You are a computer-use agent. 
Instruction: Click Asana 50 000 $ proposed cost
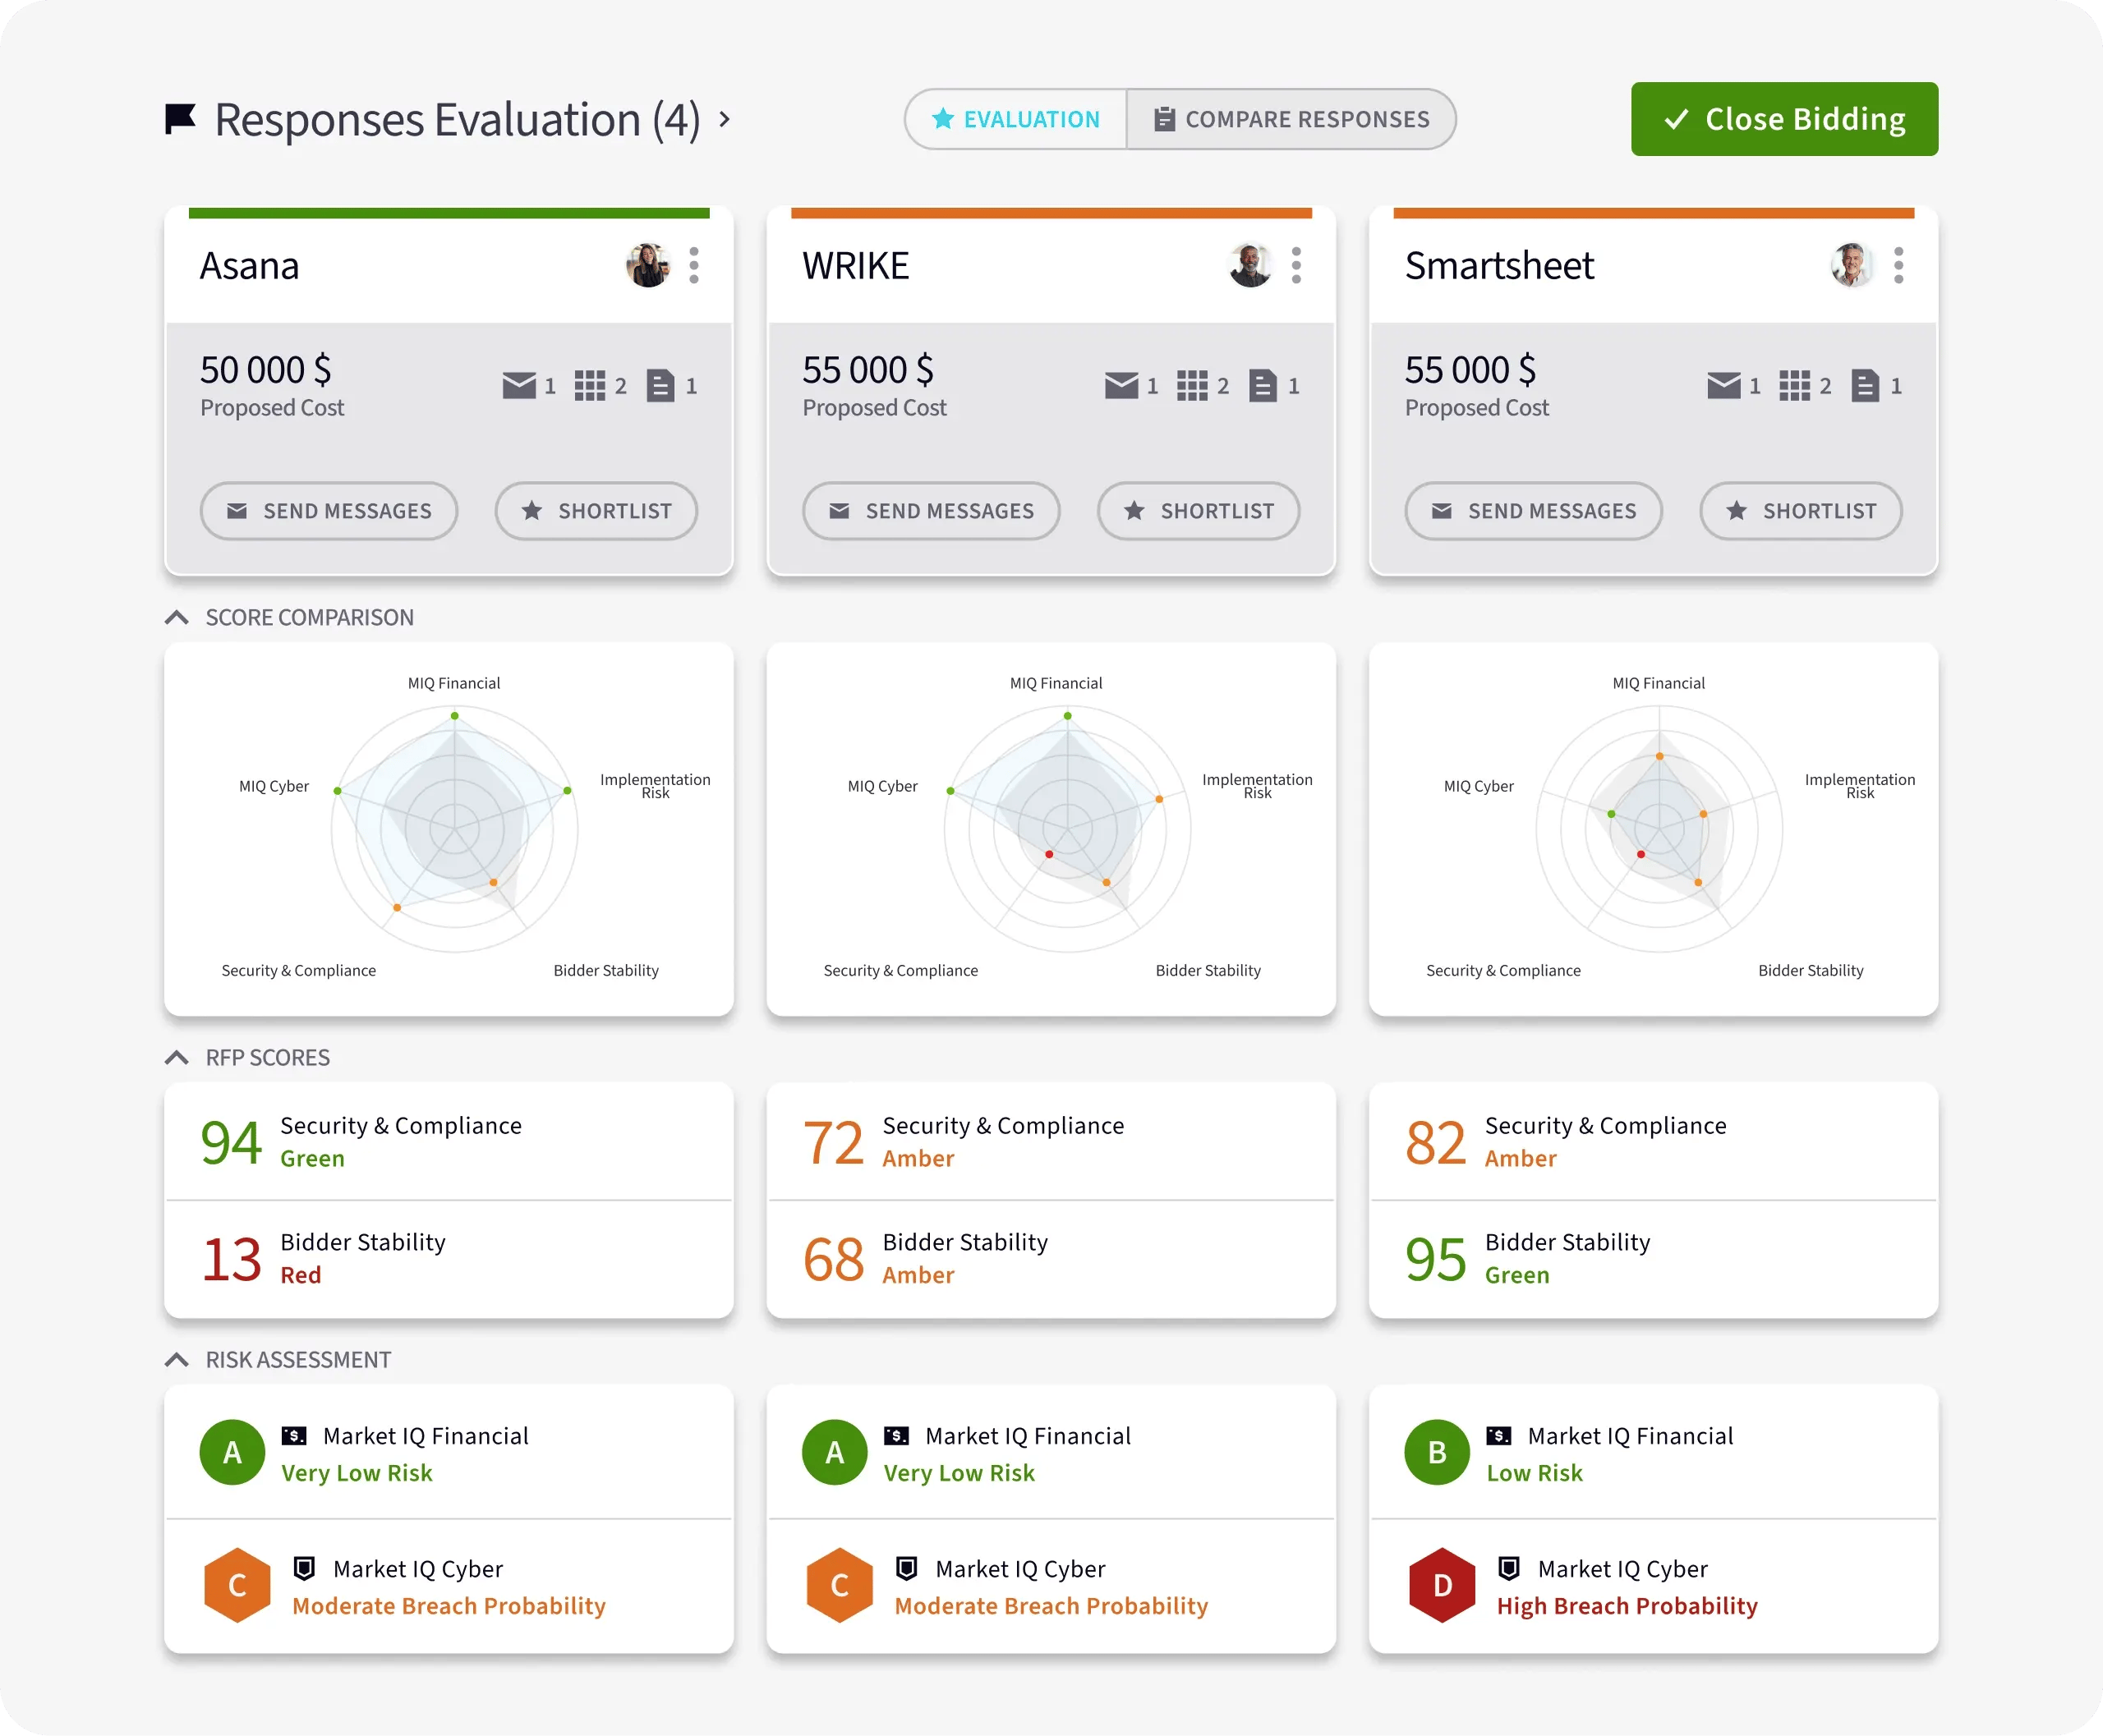click(x=265, y=370)
